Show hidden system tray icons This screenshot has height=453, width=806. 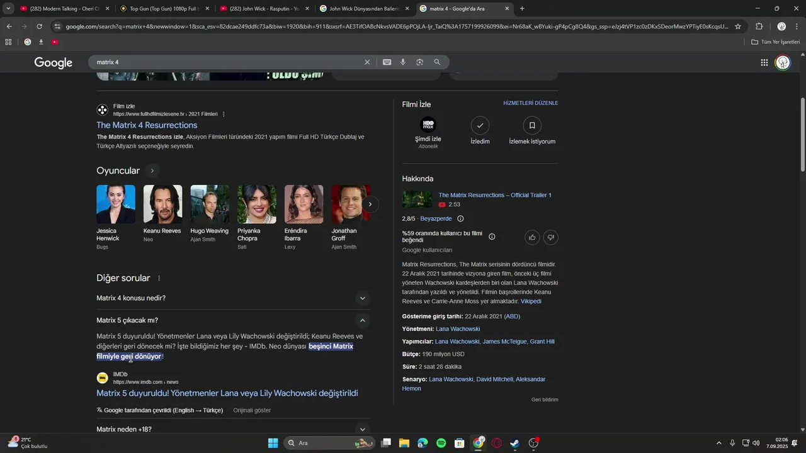(719, 443)
